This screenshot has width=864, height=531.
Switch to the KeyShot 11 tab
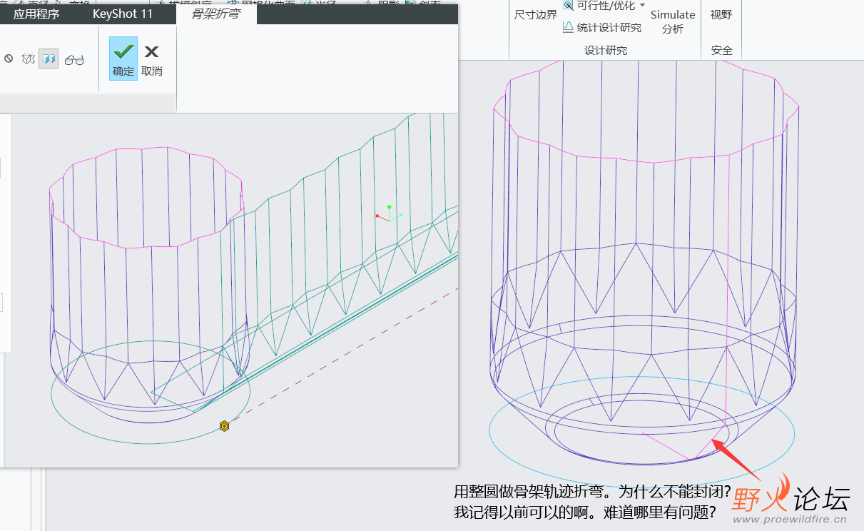tap(123, 14)
